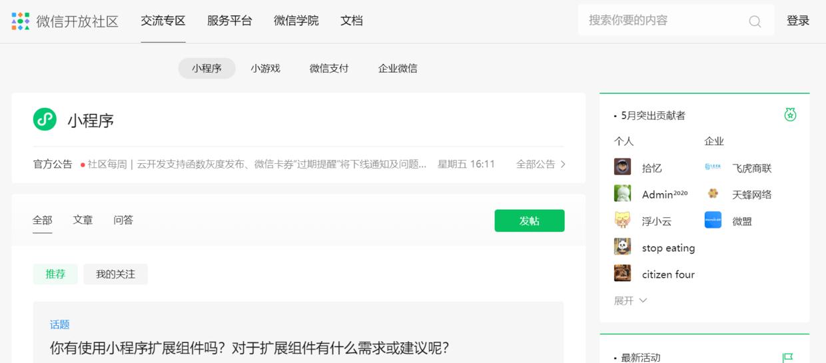Open citizen four's avatar

622,274
